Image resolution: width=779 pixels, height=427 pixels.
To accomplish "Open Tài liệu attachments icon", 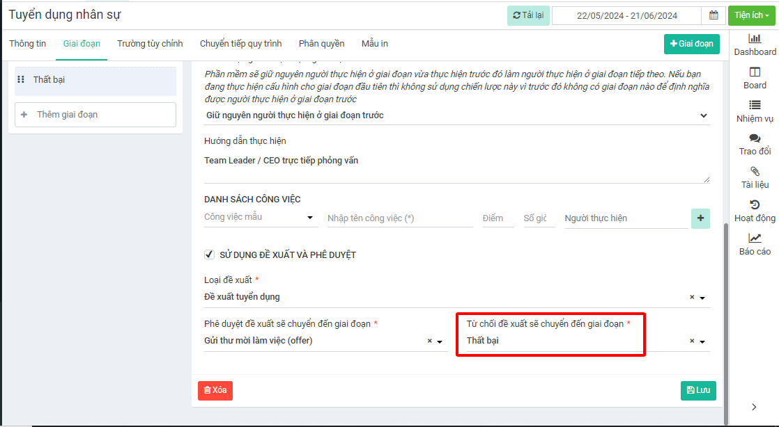I will [755, 172].
